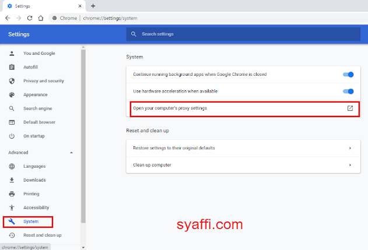Click the Appearance palette icon

(x=12, y=95)
